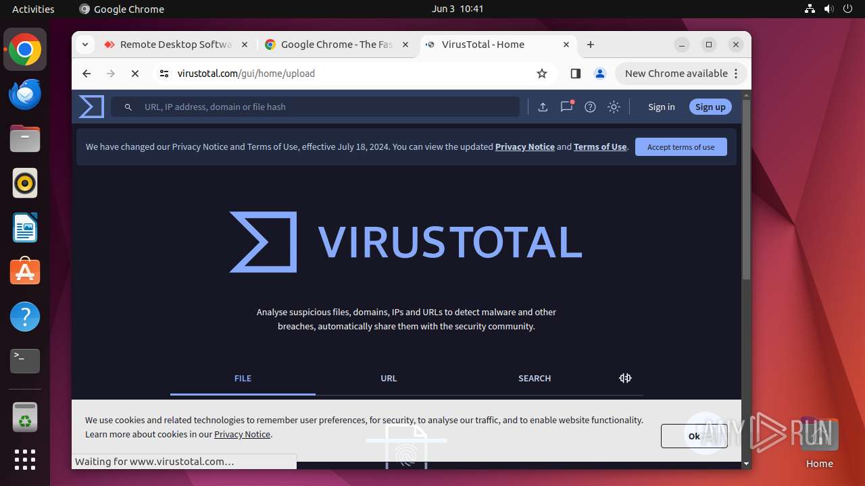Click the large VirusTotal logo banner
This screenshot has height=486, width=865.
(405, 242)
